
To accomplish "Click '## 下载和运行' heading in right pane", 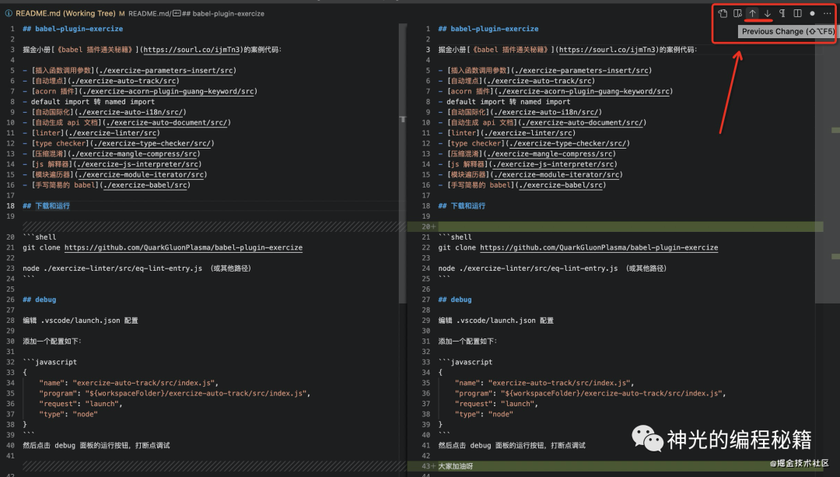I will click(x=462, y=205).
